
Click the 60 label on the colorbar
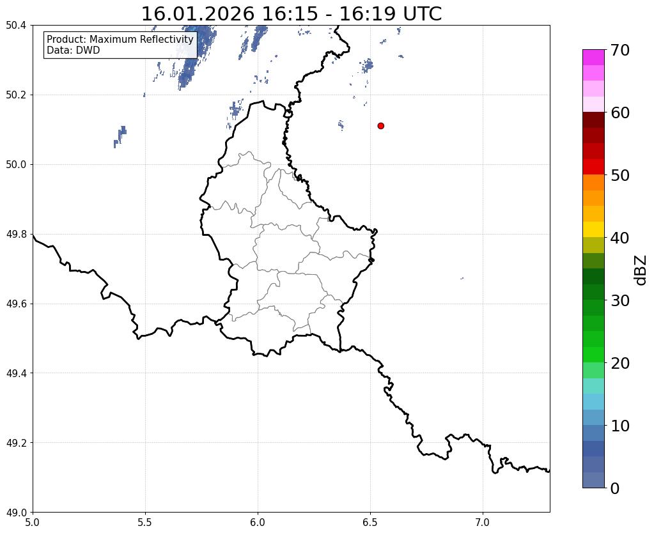(x=620, y=112)
